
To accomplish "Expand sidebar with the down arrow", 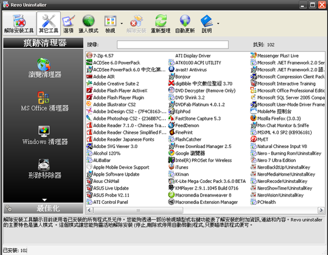I will pos(44,200).
